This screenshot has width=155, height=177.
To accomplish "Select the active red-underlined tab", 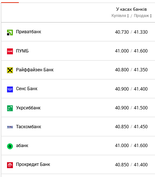I will [10, 3].
